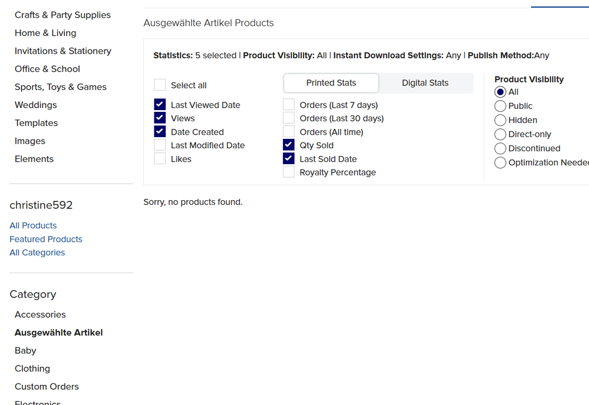Tick the Last Modified Date checkbox
The image size is (589, 405).
point(160,145)
